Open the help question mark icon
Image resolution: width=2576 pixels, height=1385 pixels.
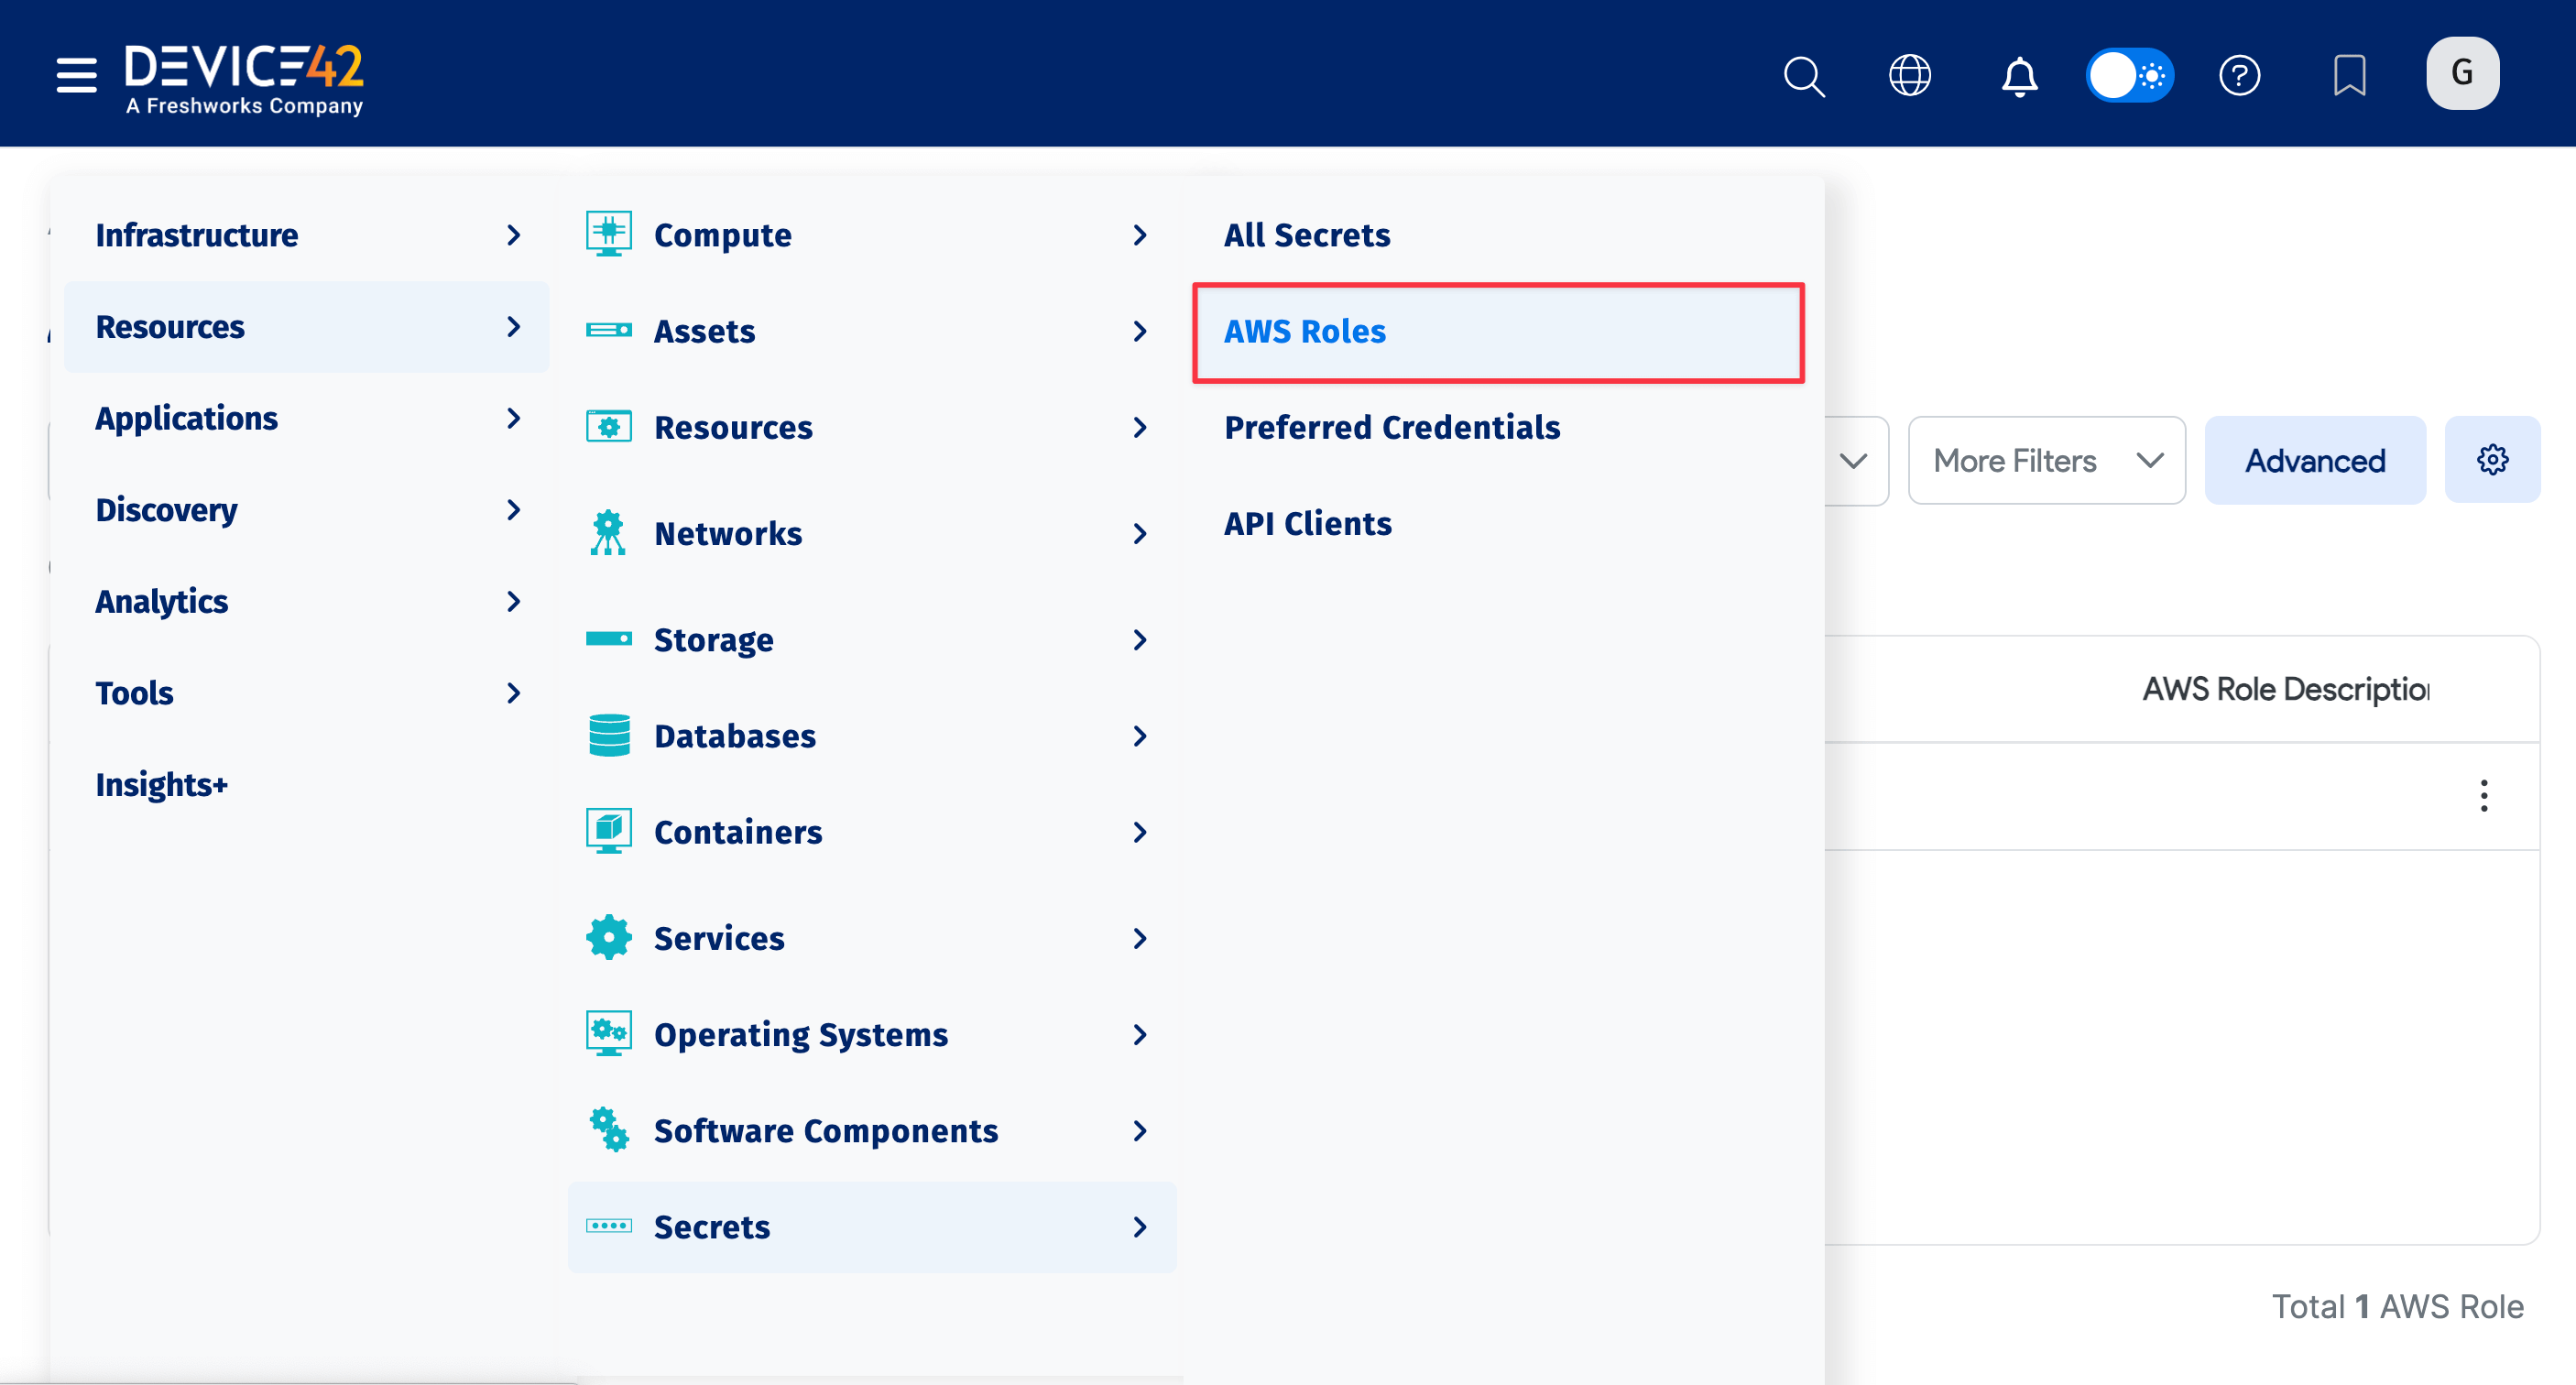2240,75
